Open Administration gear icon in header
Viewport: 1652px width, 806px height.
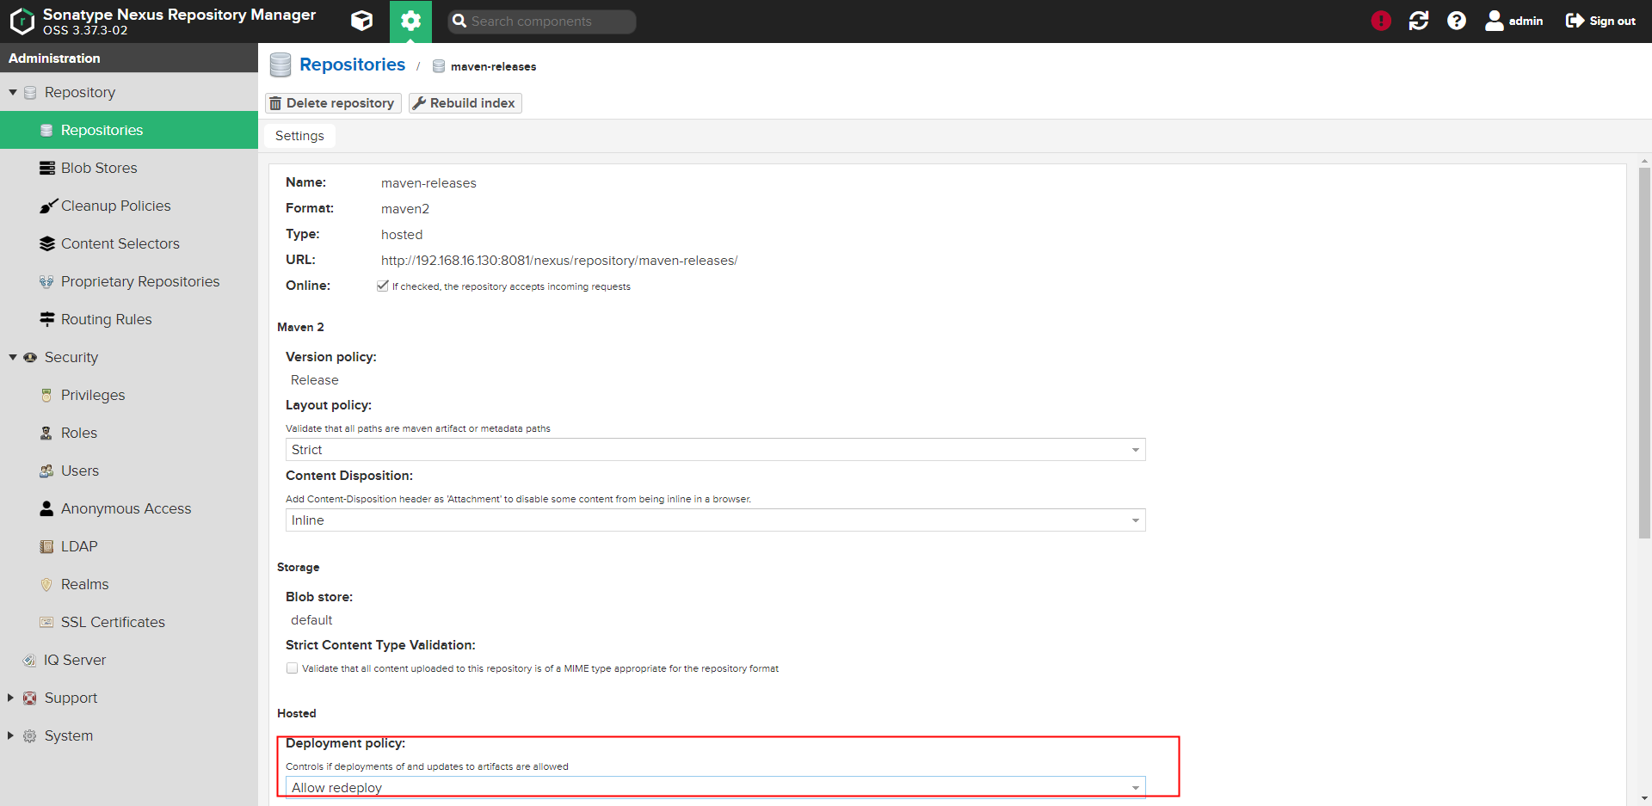(410, 21)
